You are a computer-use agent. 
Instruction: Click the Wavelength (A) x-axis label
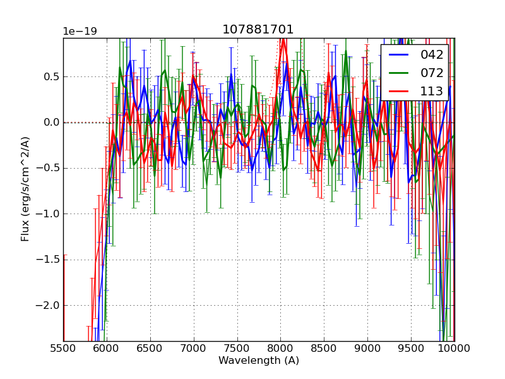[x=259, y=361]
